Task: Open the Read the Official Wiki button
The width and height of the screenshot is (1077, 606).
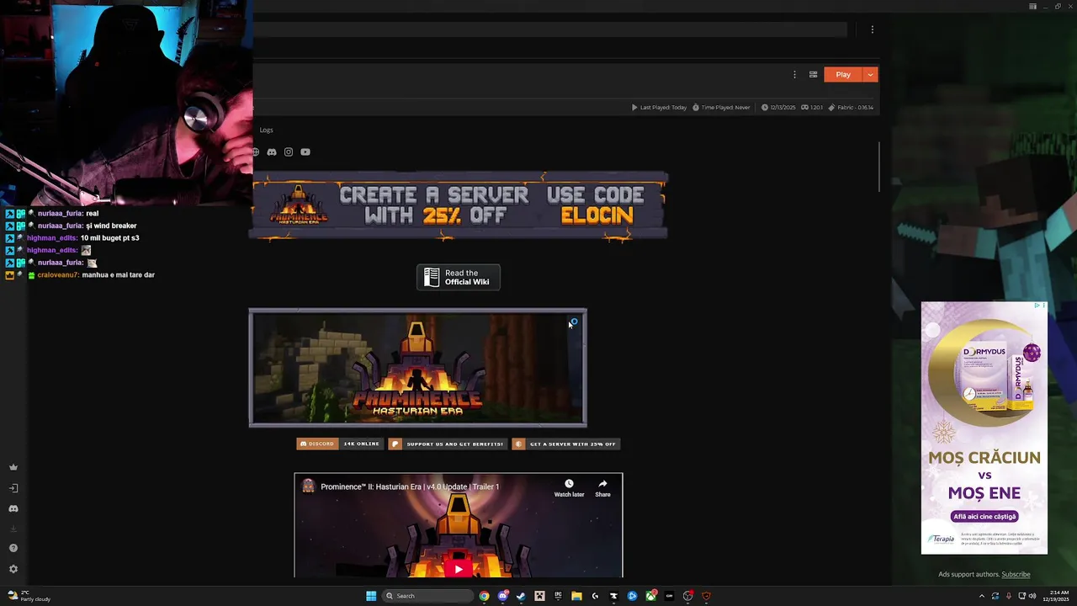Action: pyautogui.click(x=459, y=277)
